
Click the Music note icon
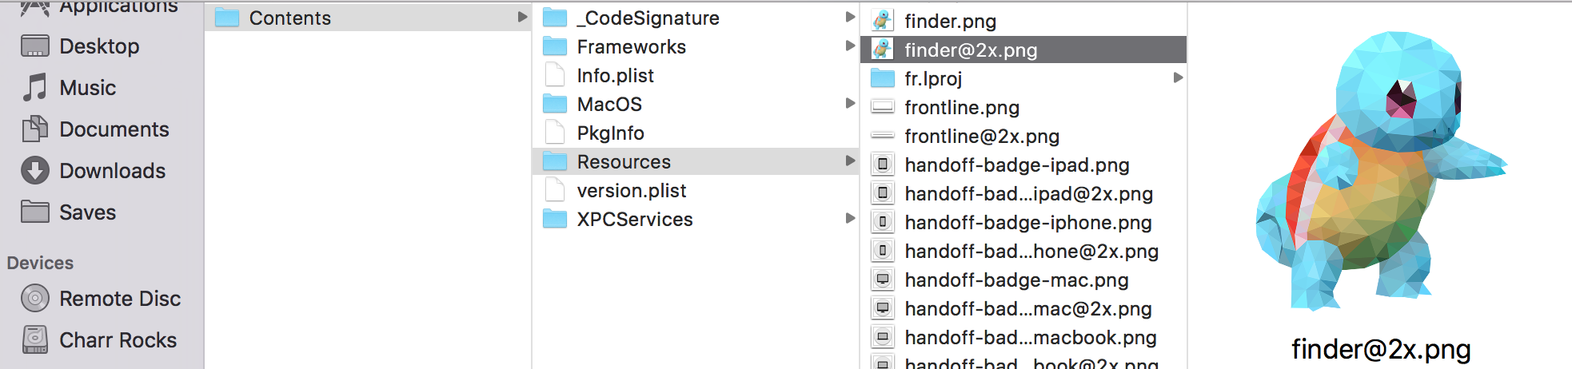(34, 88)
